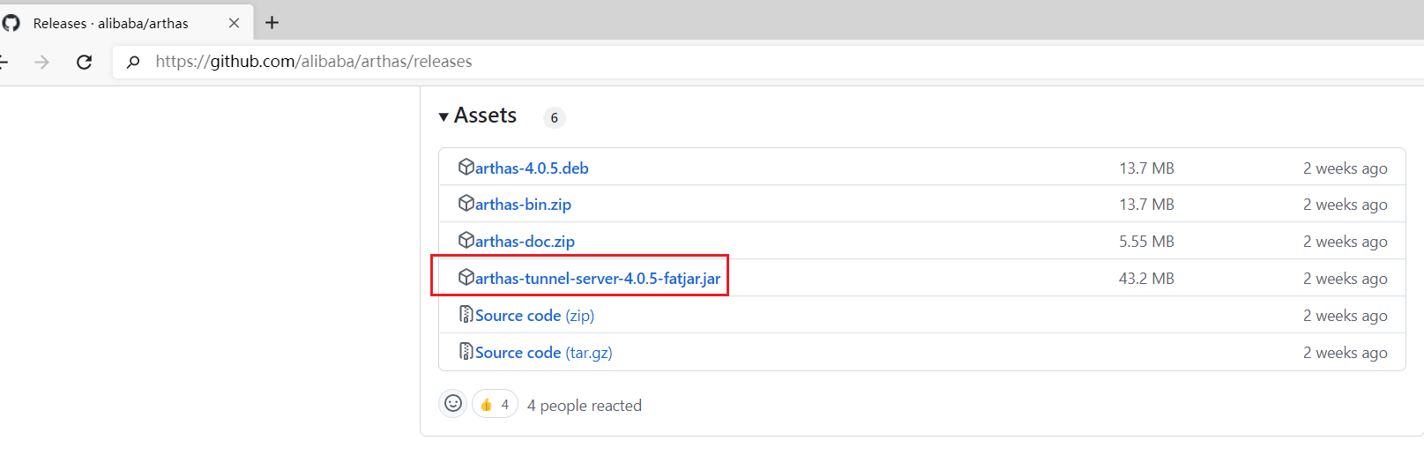Download Source code (tar.gz)
Viewport: 1424px width, 463px height.
(x=544, y=353)
